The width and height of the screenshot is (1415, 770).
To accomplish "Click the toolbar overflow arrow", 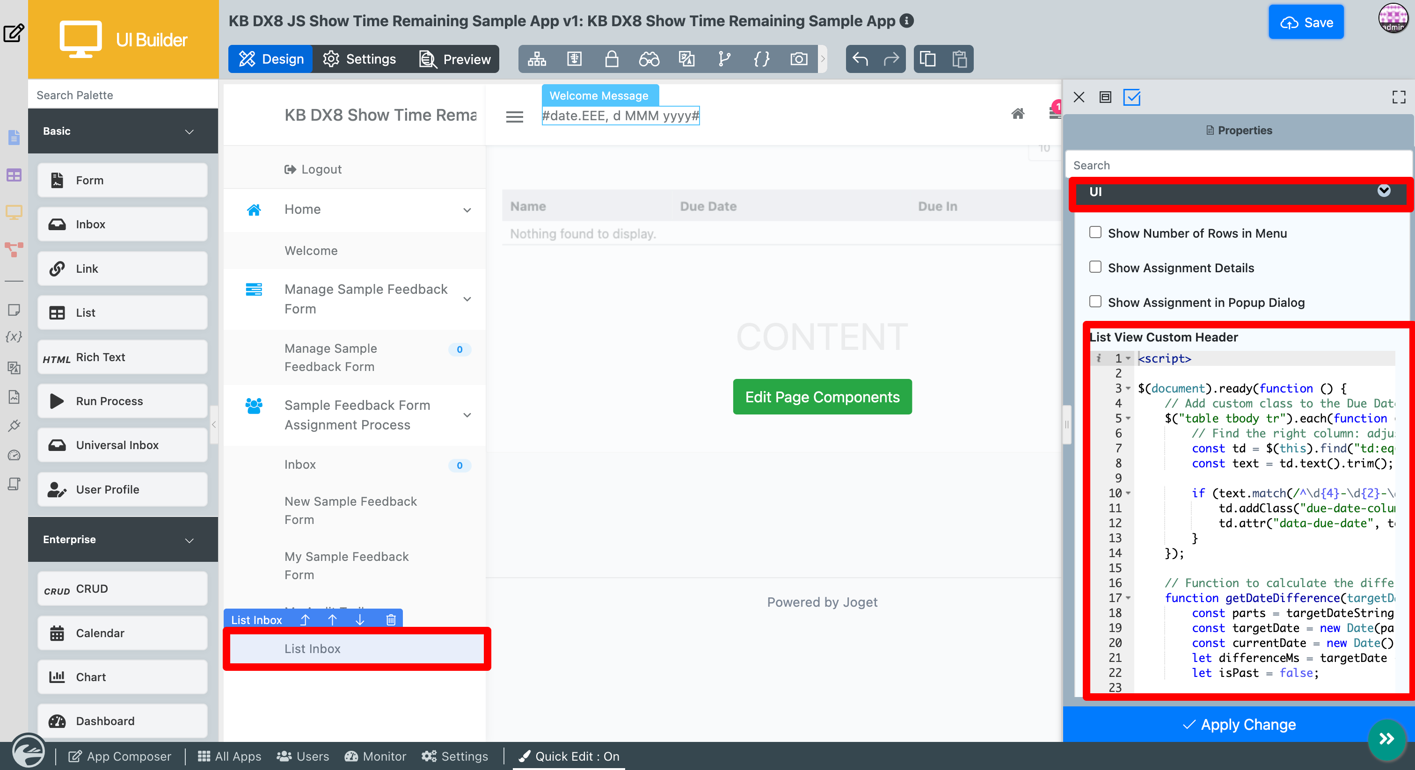I will [822, 59].
